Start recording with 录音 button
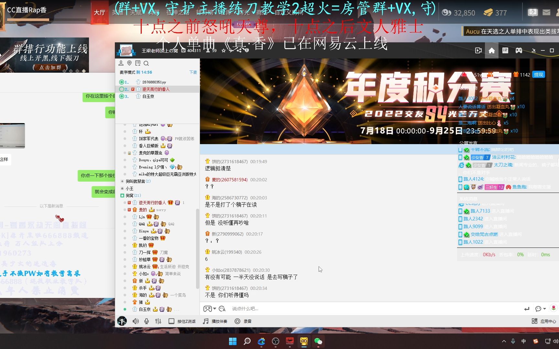The width and height of the screenshot is (559, 349). (x=243, y=321)
